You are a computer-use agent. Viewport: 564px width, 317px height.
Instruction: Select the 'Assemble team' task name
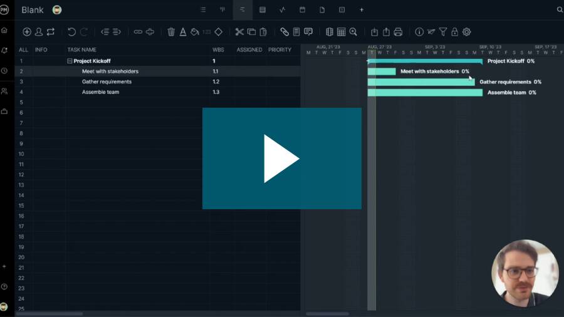point(100,92)
